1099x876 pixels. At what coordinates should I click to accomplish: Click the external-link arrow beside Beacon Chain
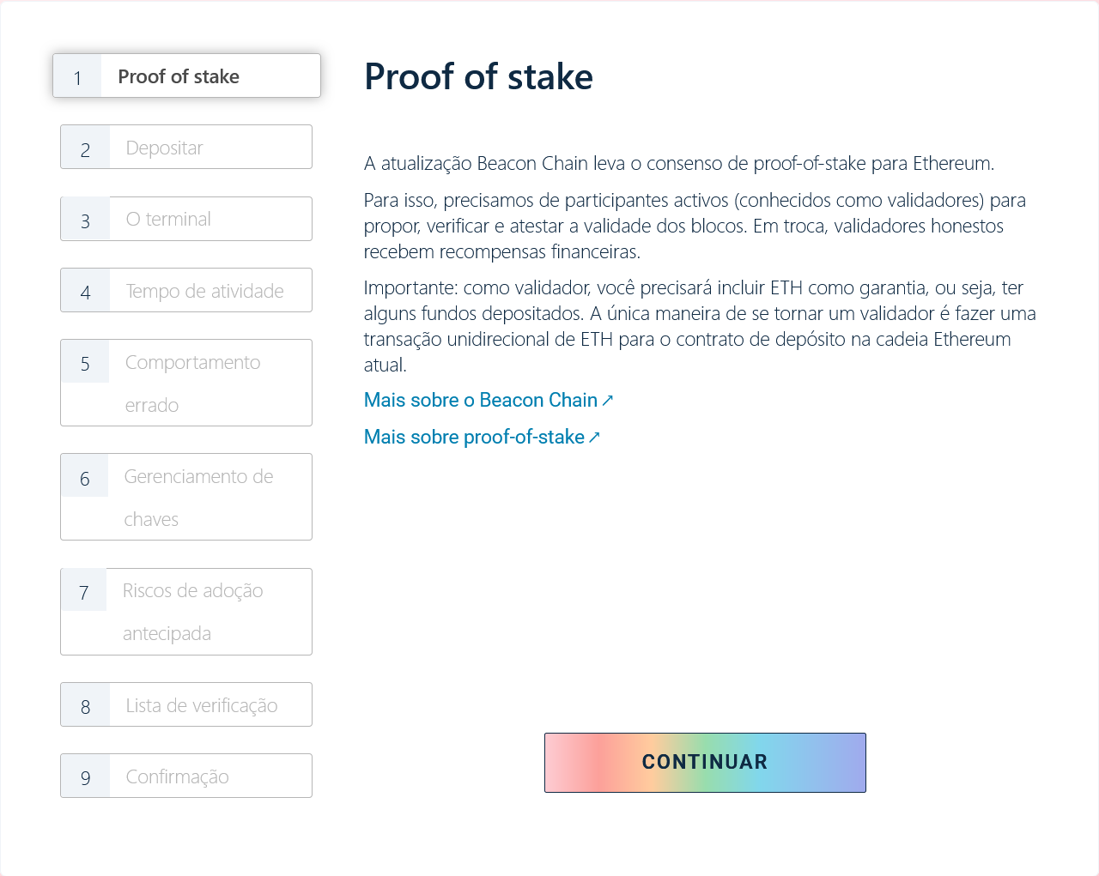pos(609,400)
